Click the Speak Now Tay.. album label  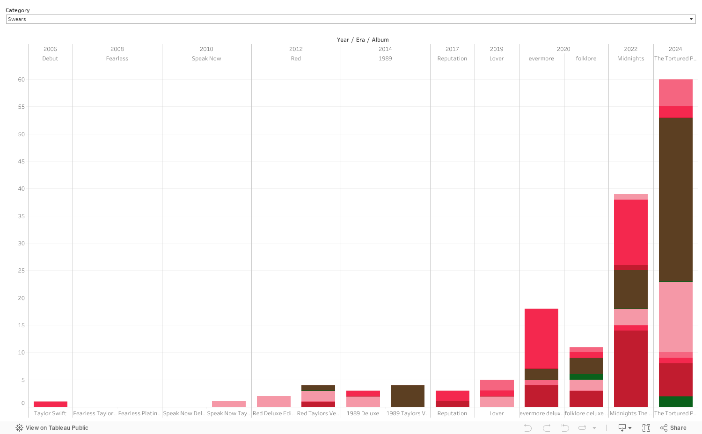[229, 413]
